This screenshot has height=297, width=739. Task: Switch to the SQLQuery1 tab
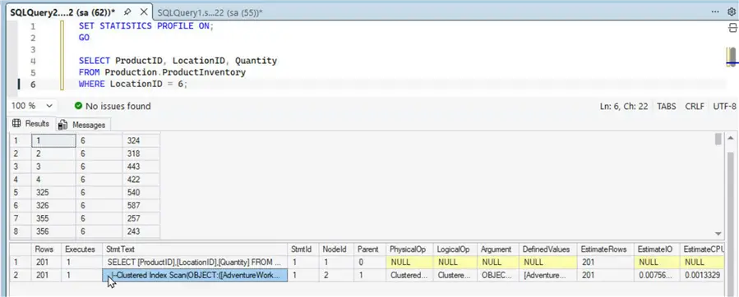[210, 12]
